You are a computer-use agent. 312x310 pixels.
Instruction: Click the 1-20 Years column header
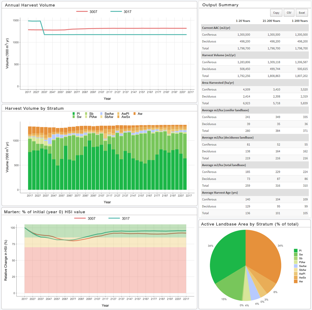point(243,21)
